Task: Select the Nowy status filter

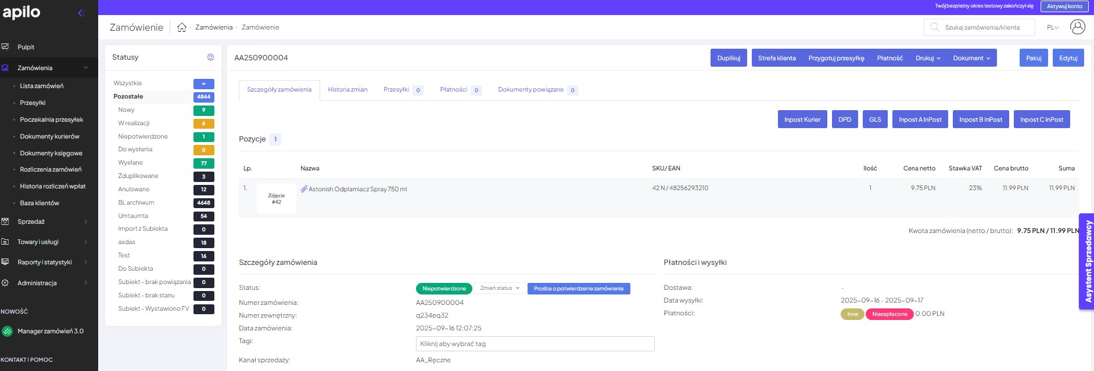Action: 127,110
